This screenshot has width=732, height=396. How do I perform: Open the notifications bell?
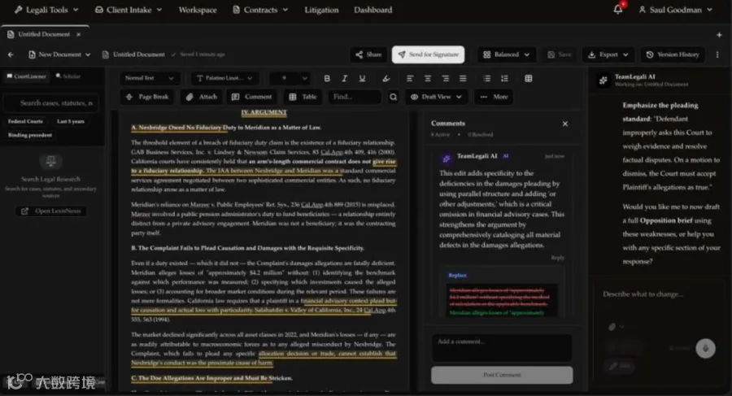tap(618, 9)
